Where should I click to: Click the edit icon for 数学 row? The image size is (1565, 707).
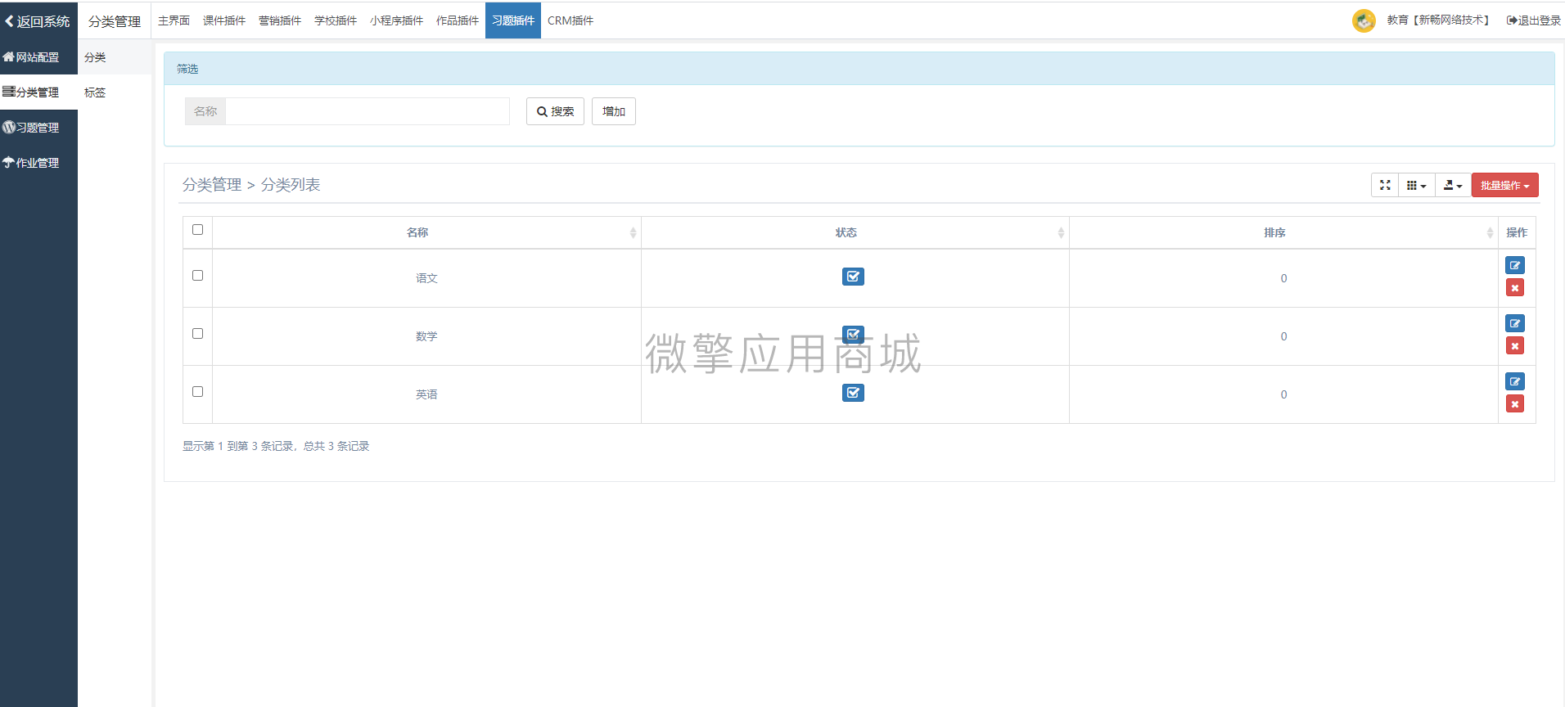[1515, 323]
